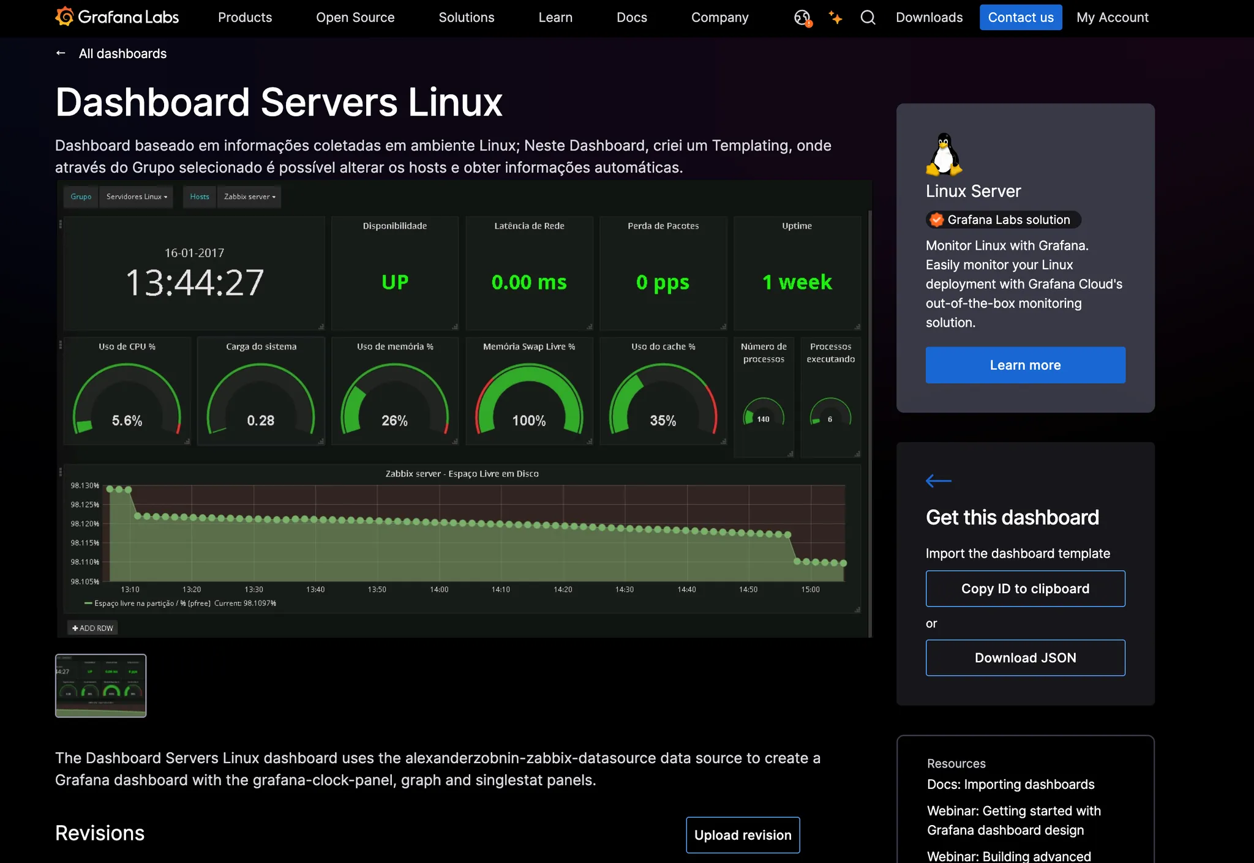This screenshot has width=1254, height=863.
Task: Open Docs: Importing dashboards link
Action: point(1010,785)
